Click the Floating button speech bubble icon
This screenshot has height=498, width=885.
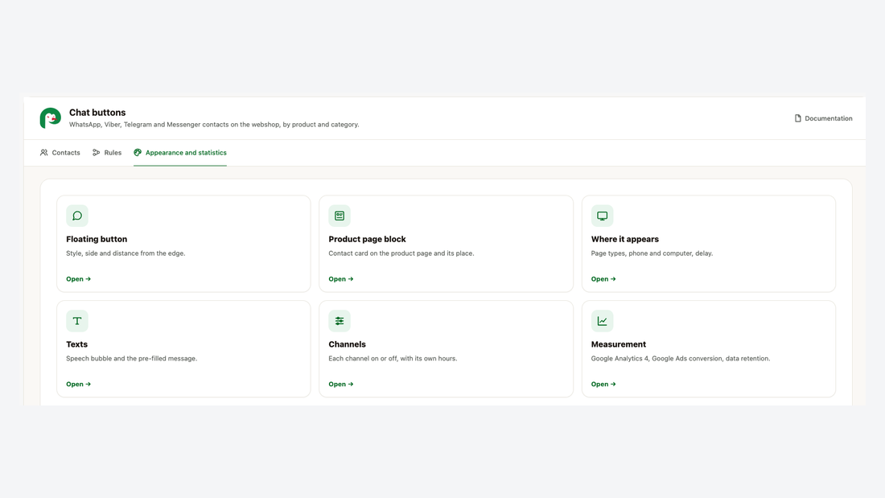77,216
